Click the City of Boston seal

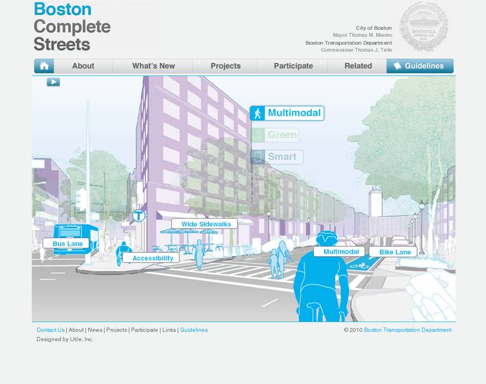coord(423,27)
